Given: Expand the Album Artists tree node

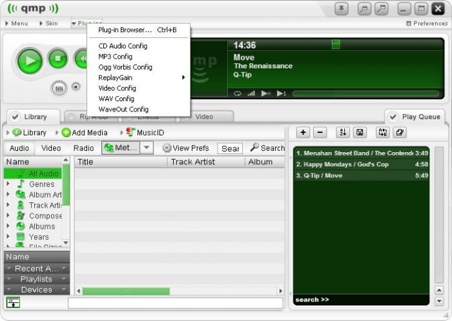Looking at the screenshot, I should tap(8, 195).
